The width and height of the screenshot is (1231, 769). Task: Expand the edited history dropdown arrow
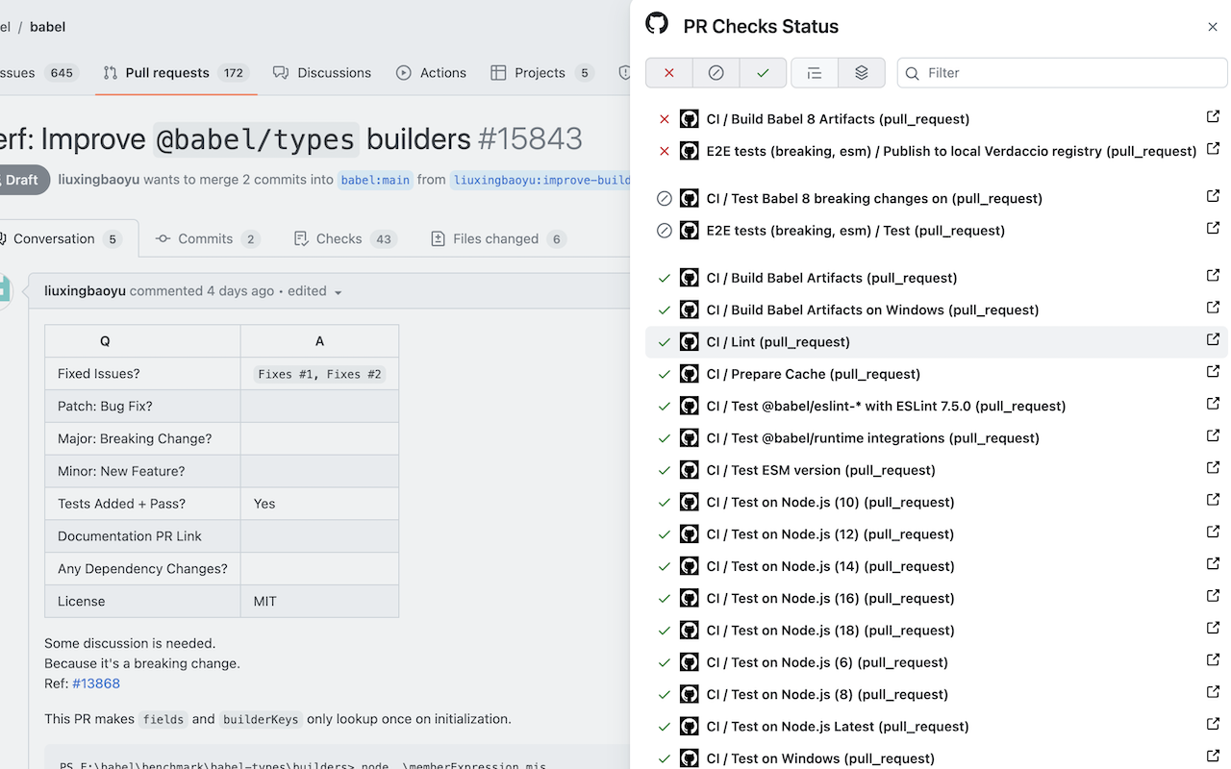[x=338, y=291]
